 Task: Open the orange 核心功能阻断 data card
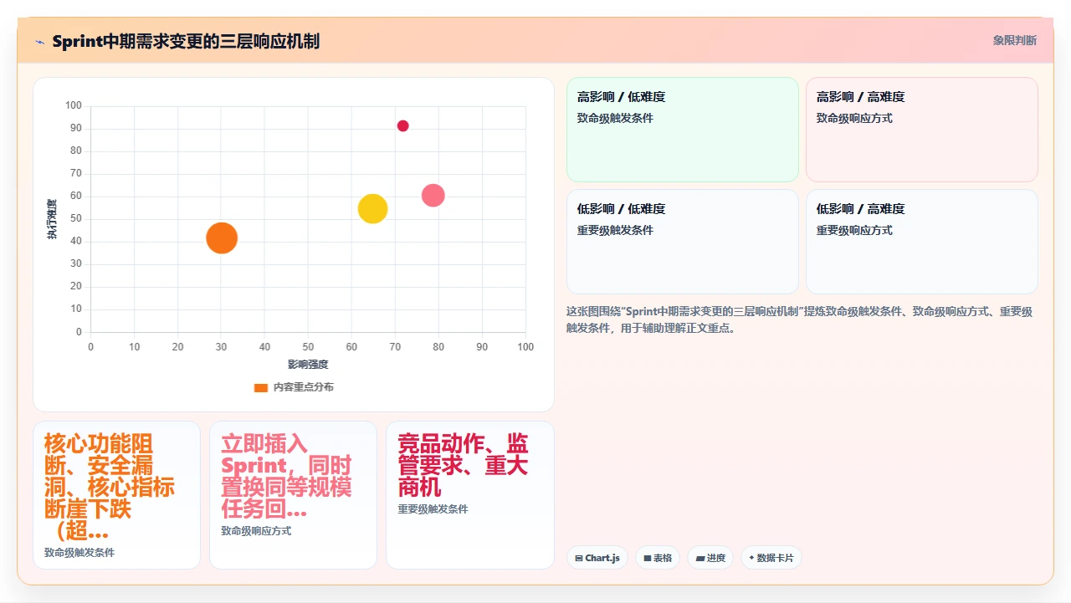116,495
